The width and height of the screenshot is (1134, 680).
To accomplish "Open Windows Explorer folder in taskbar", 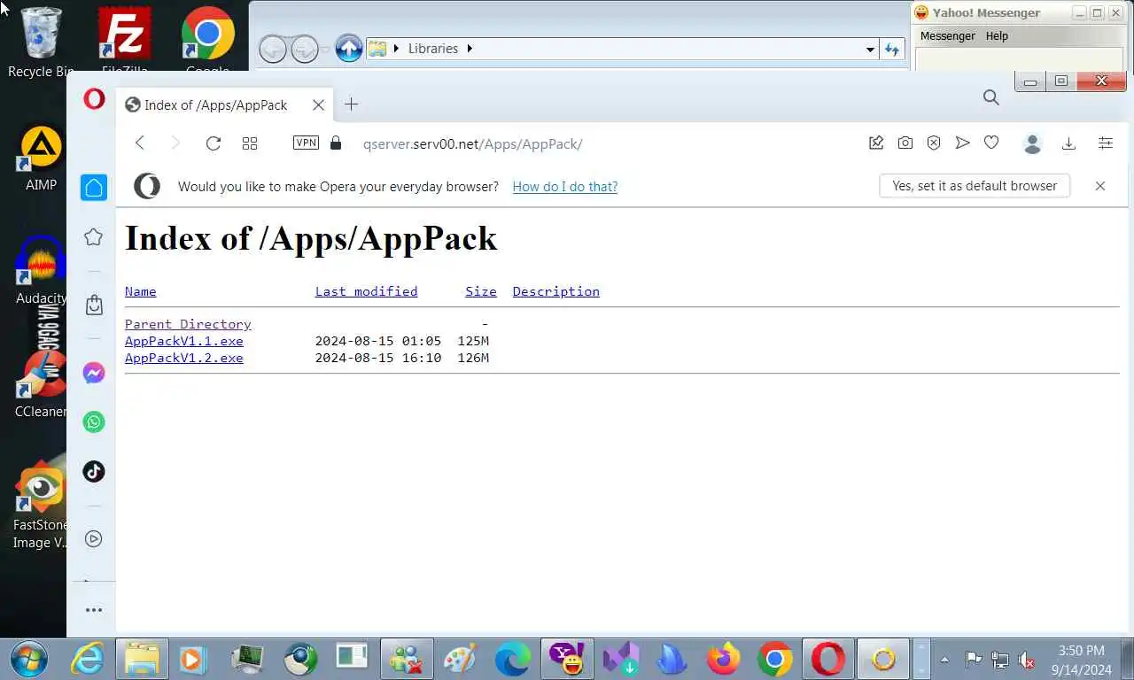I will tap(141, 659).
